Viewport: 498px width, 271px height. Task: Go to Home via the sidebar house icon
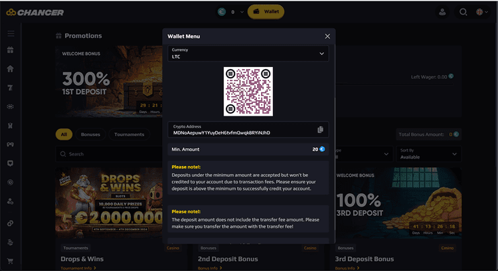click(11, 68)
